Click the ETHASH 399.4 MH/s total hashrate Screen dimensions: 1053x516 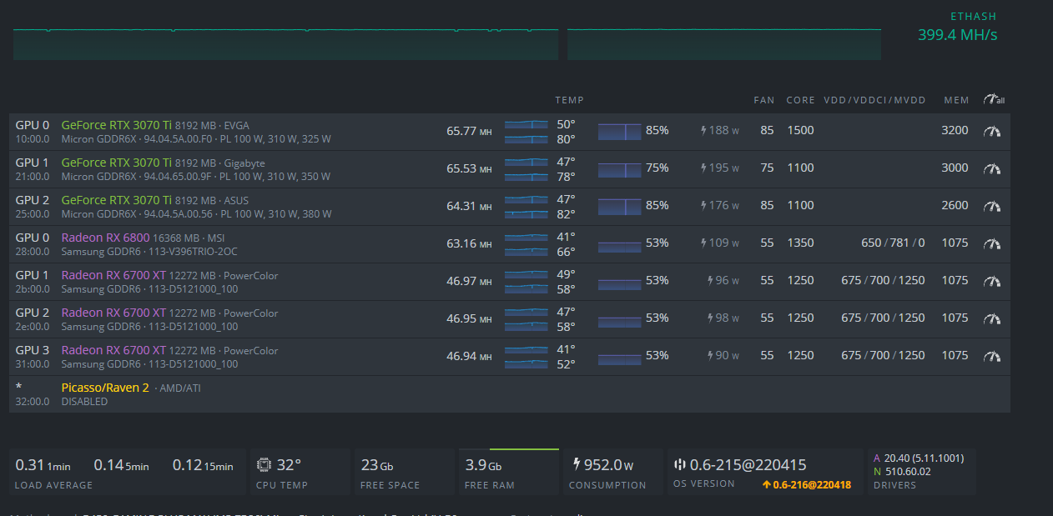(957, 34)
